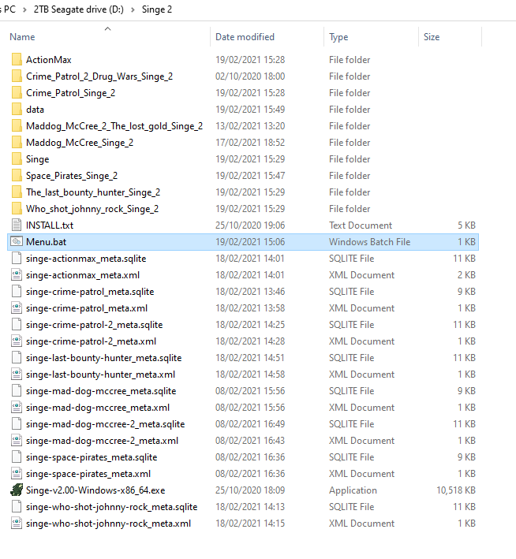Sort files by the Size column header

click(432, 37)
